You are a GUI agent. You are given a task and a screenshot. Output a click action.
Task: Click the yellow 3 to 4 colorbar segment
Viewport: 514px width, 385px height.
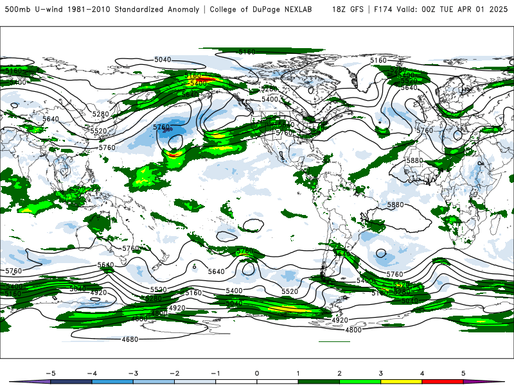coord(401,382)
